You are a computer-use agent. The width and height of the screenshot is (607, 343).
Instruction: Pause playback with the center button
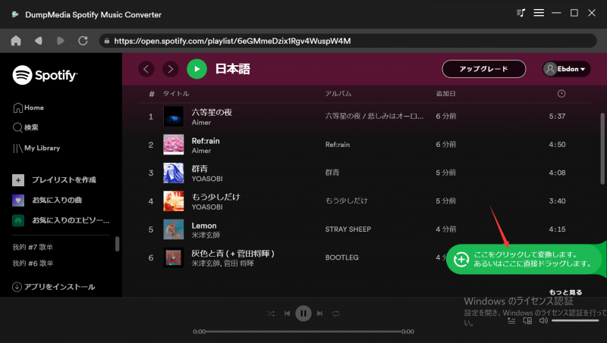(x=303, y=313)
